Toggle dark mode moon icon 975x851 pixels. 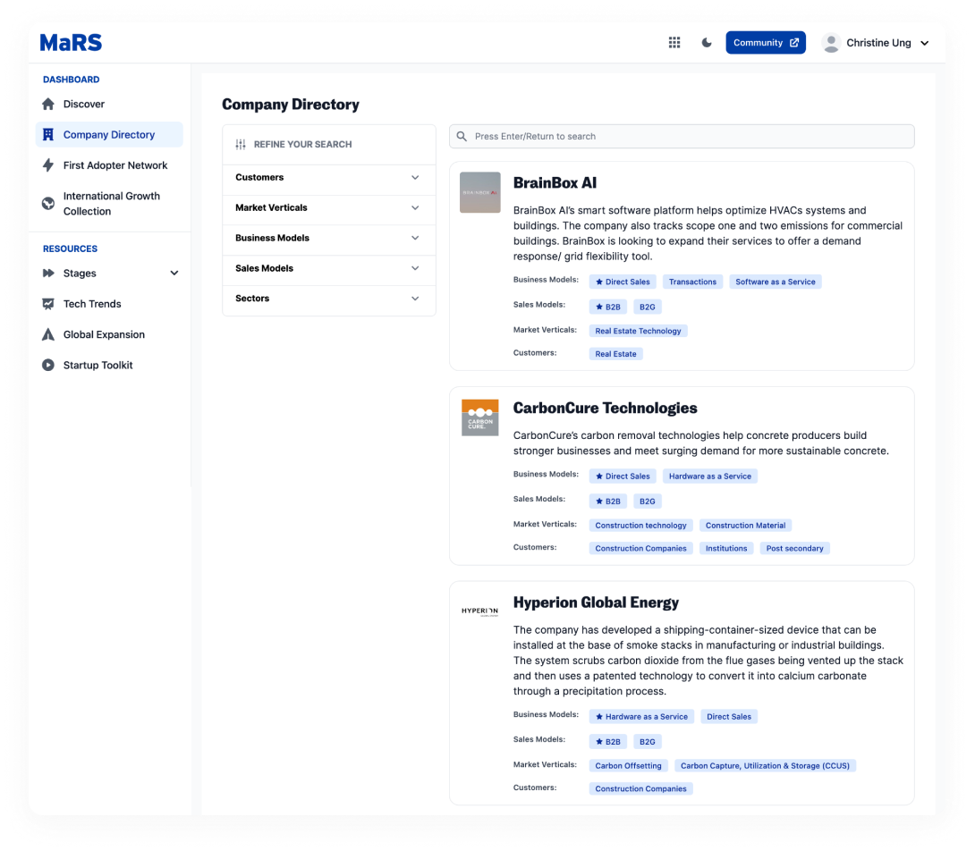click(707, 42)
